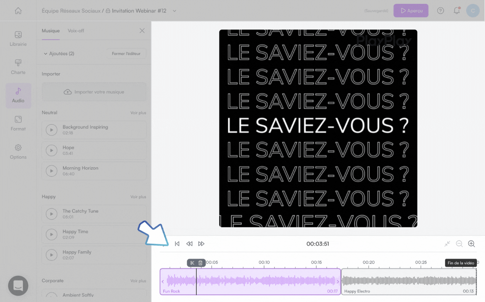Click Voir plus for Neutral tracks
Viewport: 485px width, 302px height.
pyautogui.click(x=138, y=113)
